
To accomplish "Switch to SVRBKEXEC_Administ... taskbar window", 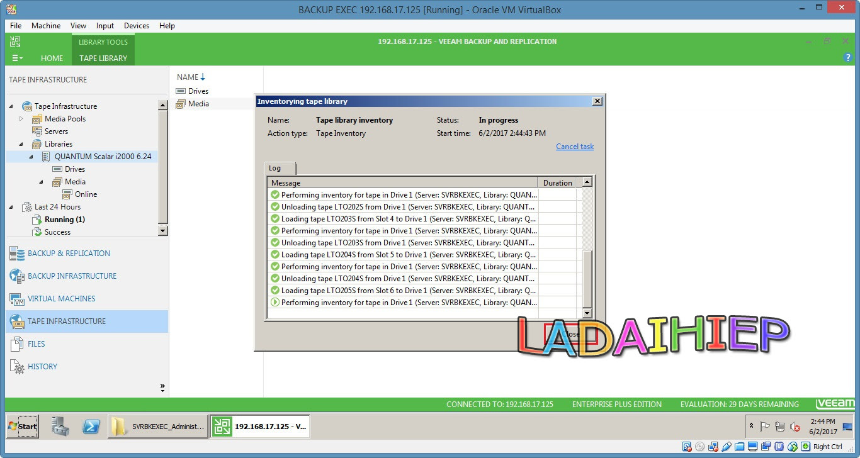I will point(158,426).
